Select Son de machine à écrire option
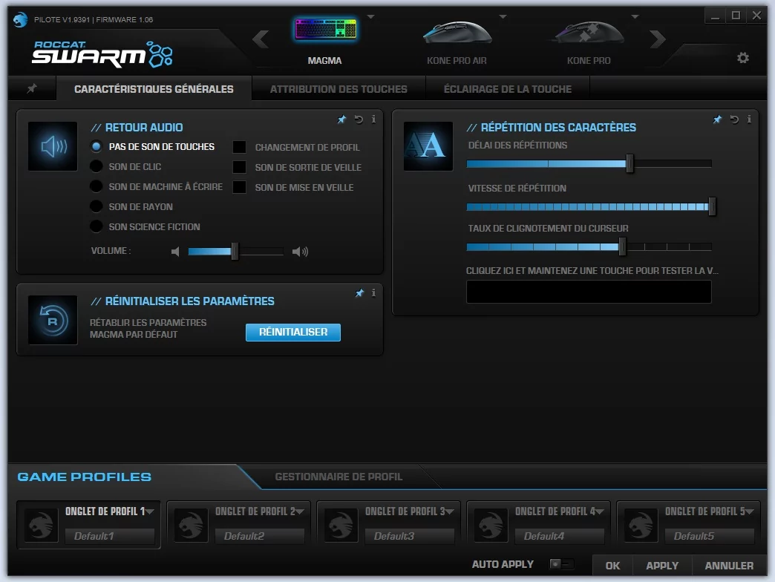The width and height of the screenshot is (775, 582). point(97,186)
